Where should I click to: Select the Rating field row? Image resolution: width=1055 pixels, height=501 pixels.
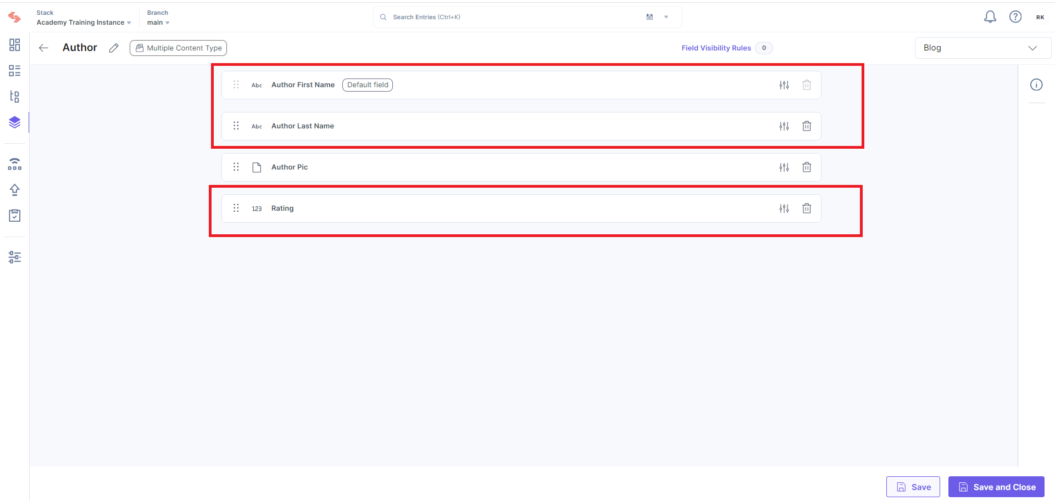point(521,209)
